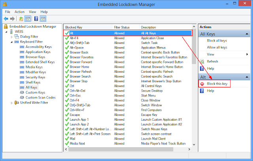Click the Browser Keys keyboard icon in tree
The height and width of the screenshot is (161, 253).
pos(22,57)
